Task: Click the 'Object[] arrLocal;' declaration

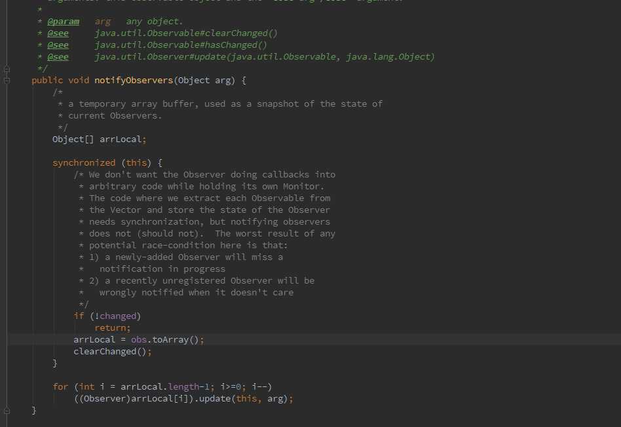Action: pos(100,139)
